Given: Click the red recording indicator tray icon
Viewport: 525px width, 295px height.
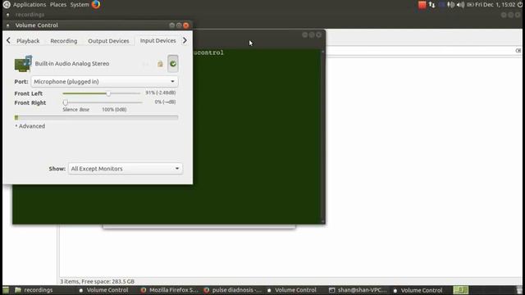Looking at the screenshot, I should (x=422, y=5).
